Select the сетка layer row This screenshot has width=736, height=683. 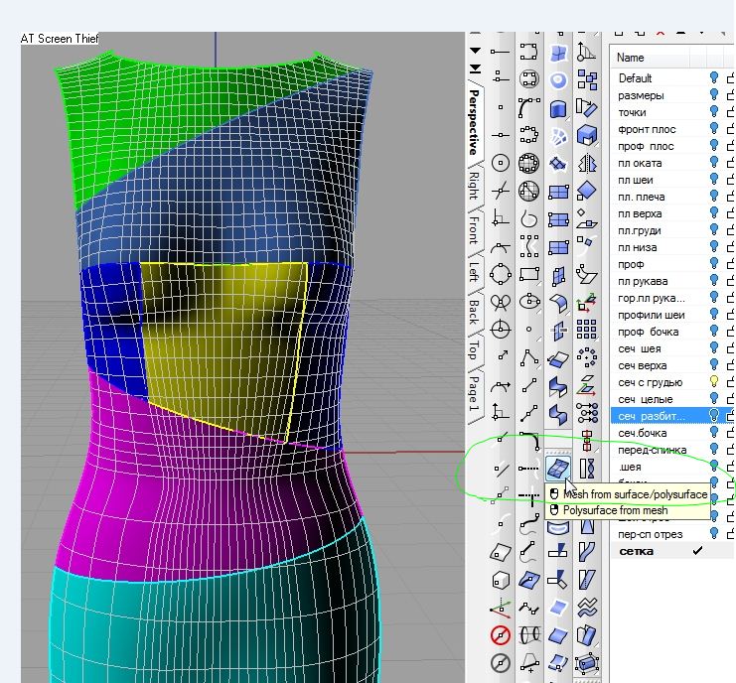point(636,551)
